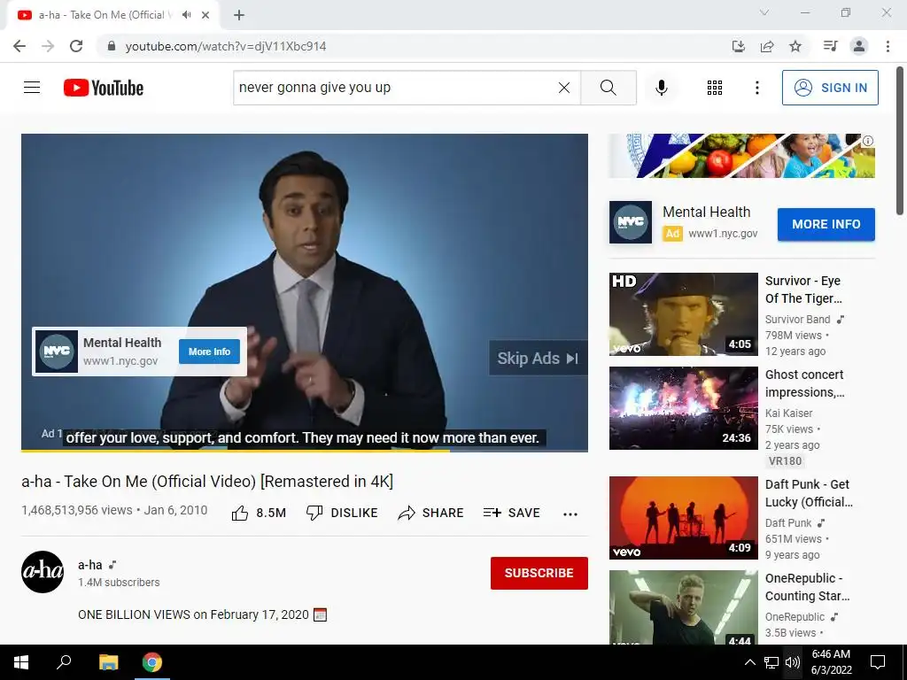
Task: Bookmark this page with star
Action: [795, 46]
